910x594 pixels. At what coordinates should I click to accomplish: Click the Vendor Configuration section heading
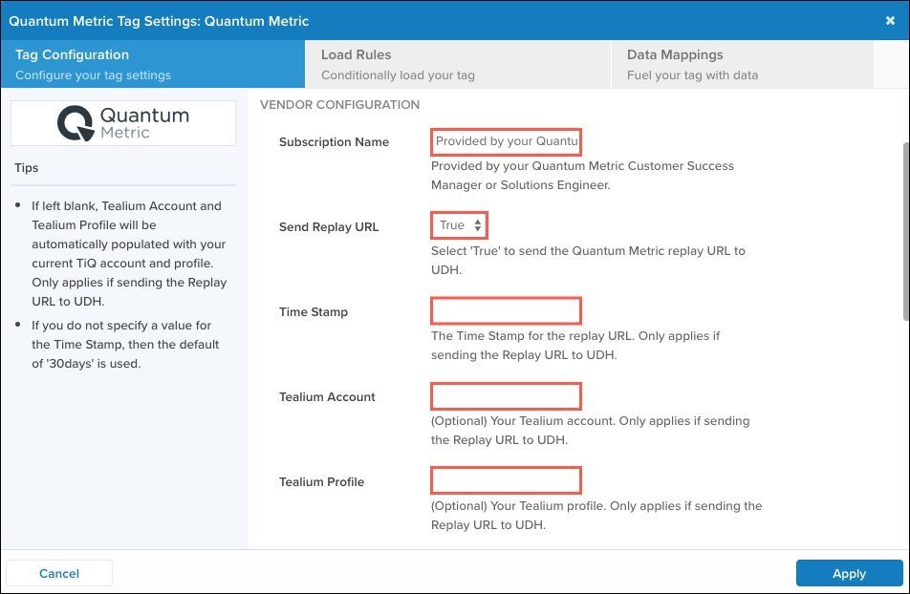click(x=339, y=104)
